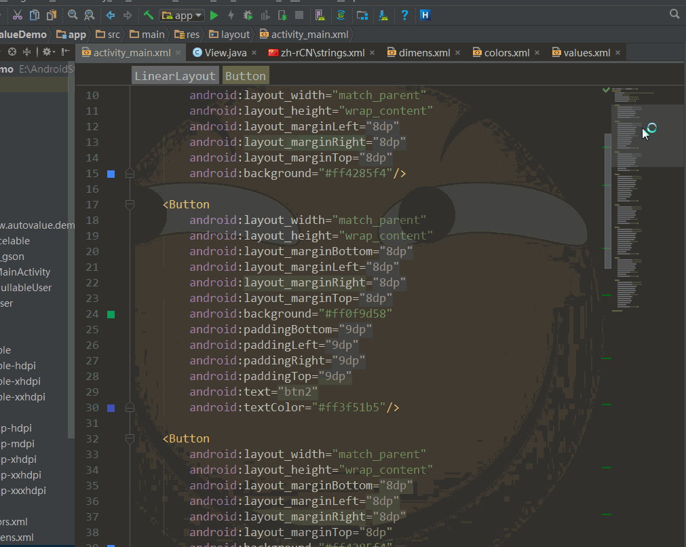
Task: Collapse the Button tag at line 17
Action: [x=130, y=204]
